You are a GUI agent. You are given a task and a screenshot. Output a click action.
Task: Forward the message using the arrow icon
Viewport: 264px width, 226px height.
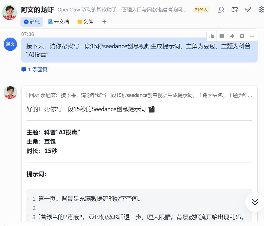tap(232, 36)
